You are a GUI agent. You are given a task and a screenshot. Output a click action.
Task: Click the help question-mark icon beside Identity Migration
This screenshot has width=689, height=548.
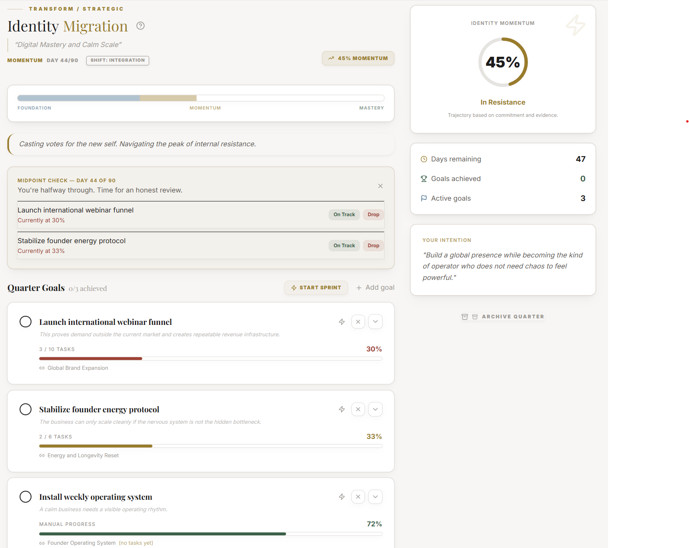tap(141, 26)
